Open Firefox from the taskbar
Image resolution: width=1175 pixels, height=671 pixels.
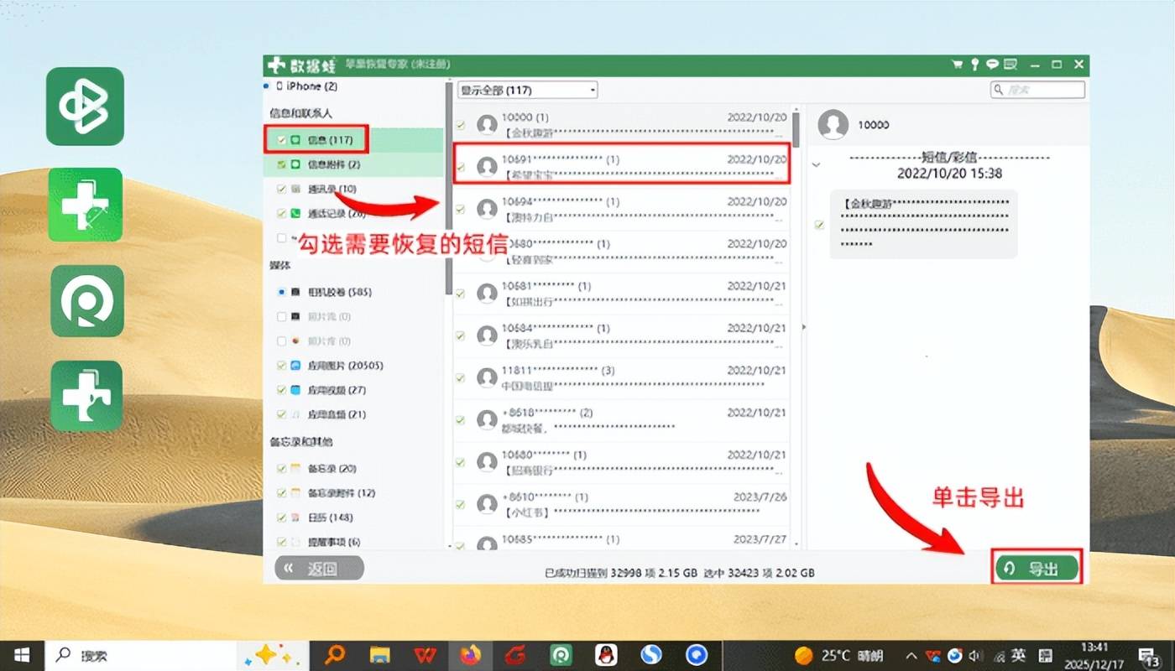click(x=470, y=655)
